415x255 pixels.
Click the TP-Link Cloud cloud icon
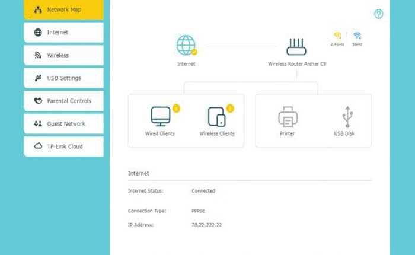click(38, 146)
